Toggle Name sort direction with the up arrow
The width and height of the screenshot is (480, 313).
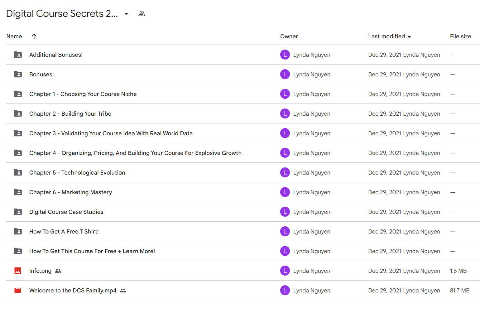point(34,36)
